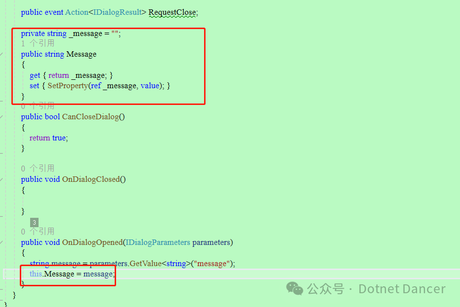Image resolution: width=460 pixels, height=307 pixels.
Task: Open '0 个引用' CodeLens above OnDialogOpened
Action: coord(38,232)
